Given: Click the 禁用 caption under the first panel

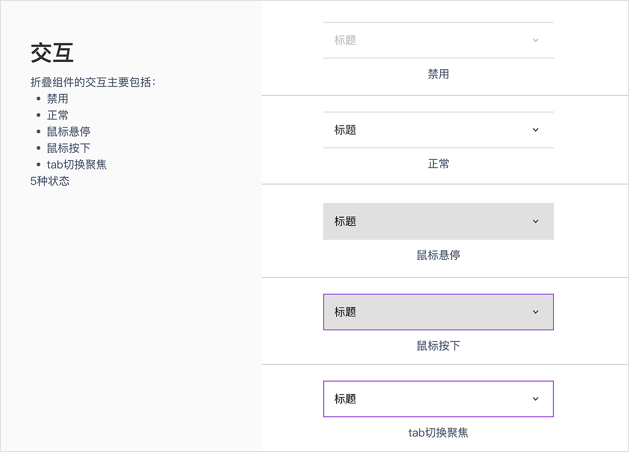Looking at the screenshot, I should click(438, 74).
